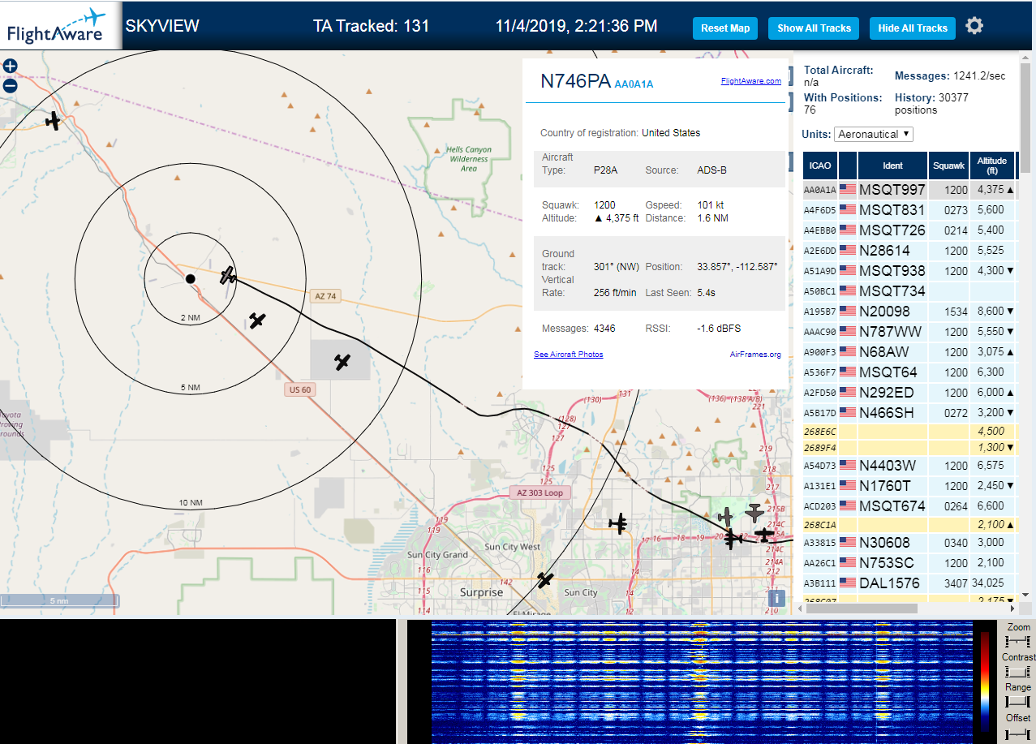This screenshot has height=744, width=1036.
Task: Click US flag in the MSQT997 row
Action: 848,190
